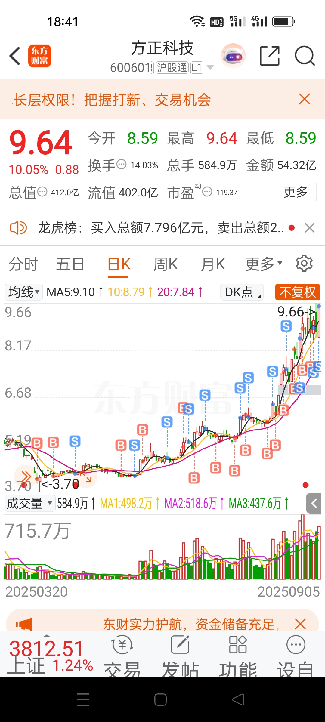
Task: Tap the topmost S sell marker near 9.66
Action: (286, 326)
